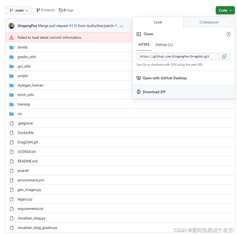Open the legacy.py file
Image resolution: width=237 pixels, height=235 pixels.
pyautogui.click(x=25, y=199)
